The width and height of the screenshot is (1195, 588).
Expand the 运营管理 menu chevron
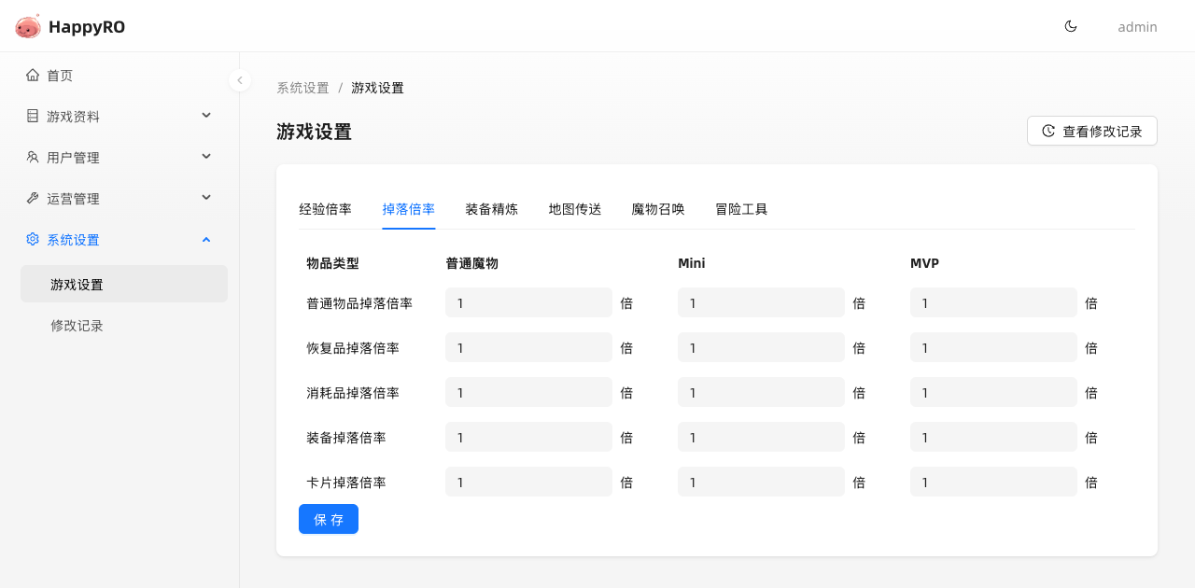[206, 197]
